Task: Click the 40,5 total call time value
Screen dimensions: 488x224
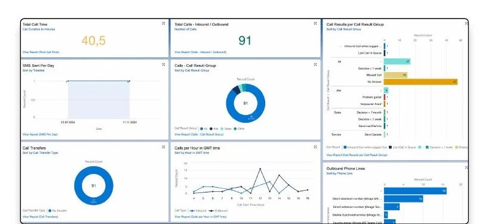Action: (x=94, y=41)
